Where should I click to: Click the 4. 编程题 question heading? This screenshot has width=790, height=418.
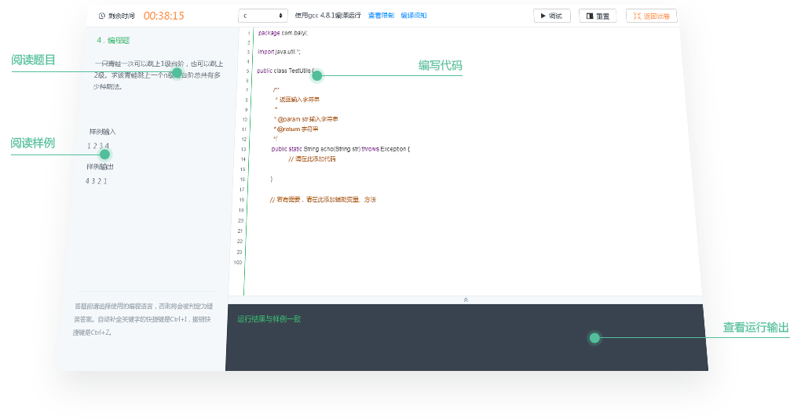(114, 40)
